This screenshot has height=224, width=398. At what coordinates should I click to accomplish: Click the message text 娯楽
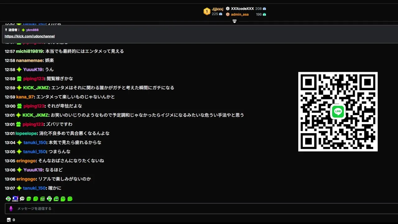[49, 60]
